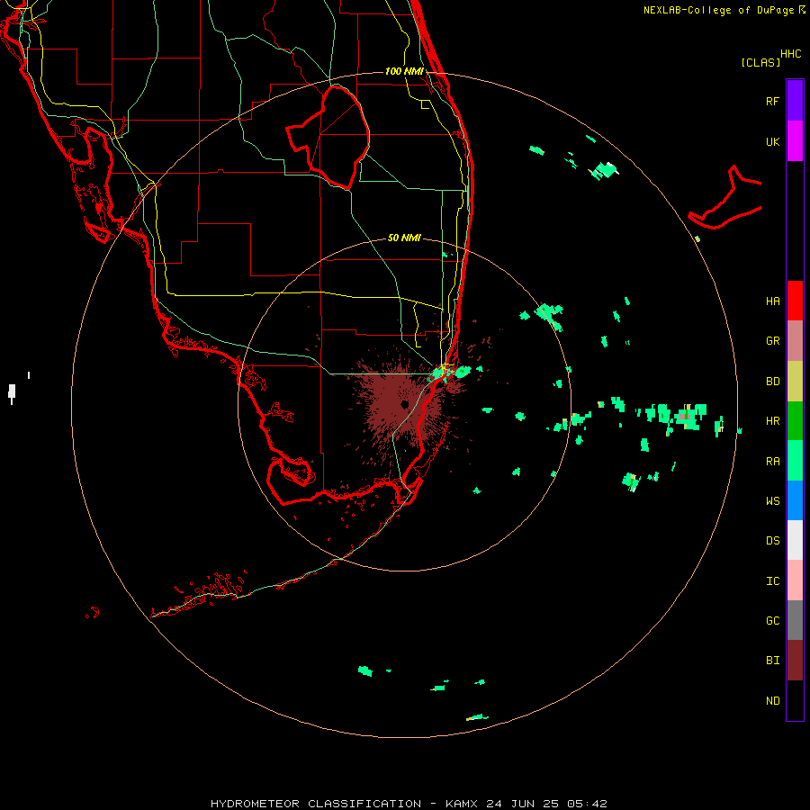Click the "HA" legend label
810x810 pixels.
tap(772, 301)
